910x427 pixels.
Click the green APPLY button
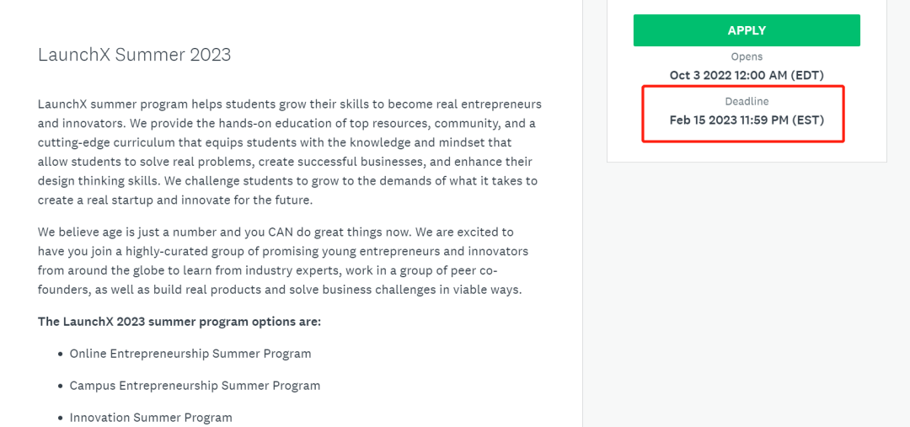(x=747, y=30)
